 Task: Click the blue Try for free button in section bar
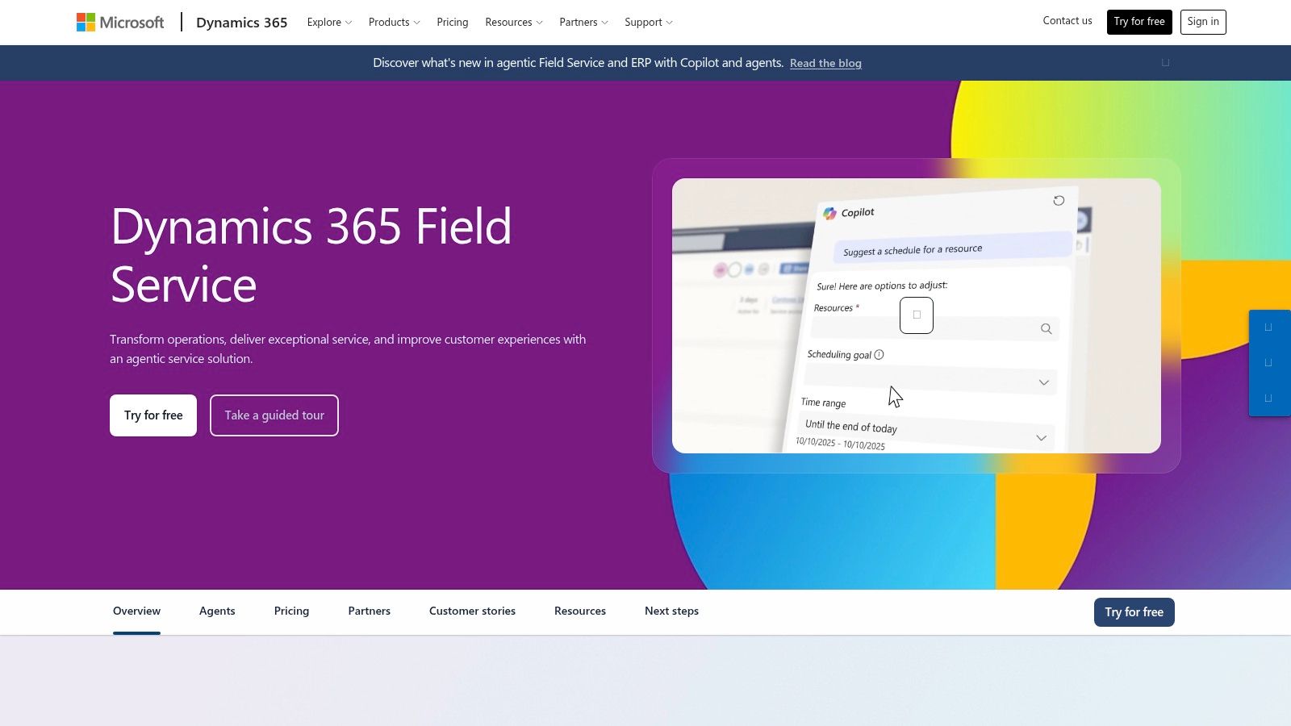1134,612
